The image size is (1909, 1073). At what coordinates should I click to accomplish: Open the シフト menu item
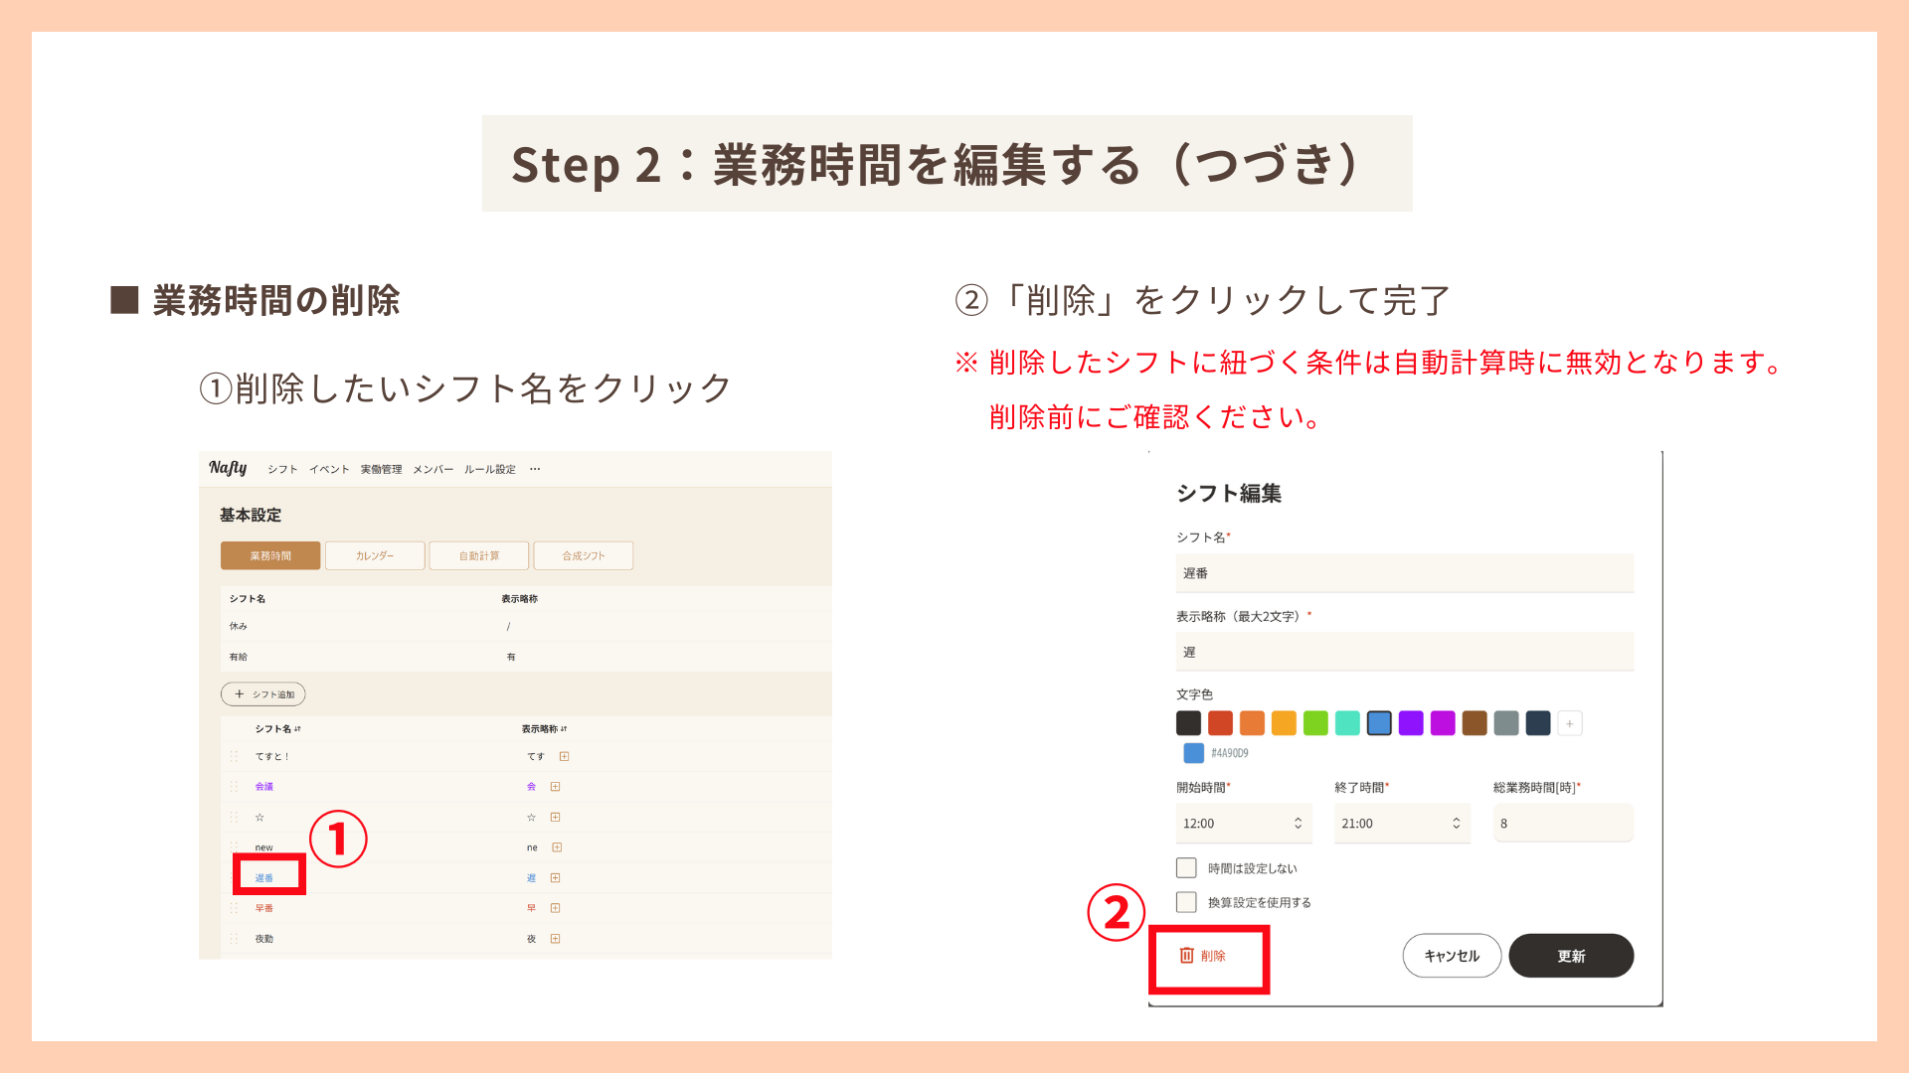[x=282, y=468]
